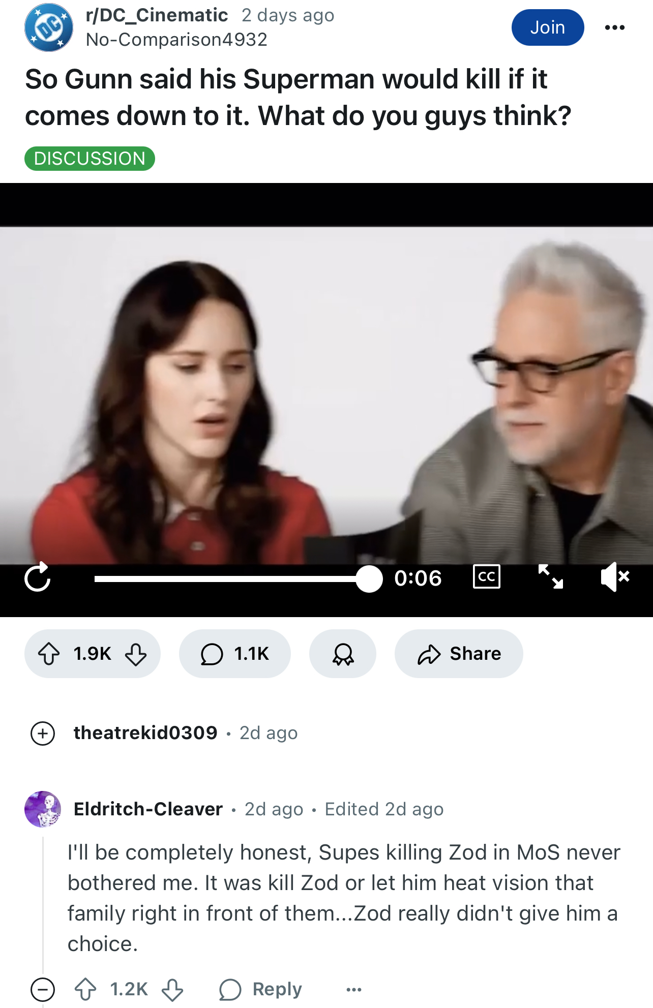Expand theatrekid0309's collapsed comment
This screenshot has width=653, height=1008.
tap(43, 734)
